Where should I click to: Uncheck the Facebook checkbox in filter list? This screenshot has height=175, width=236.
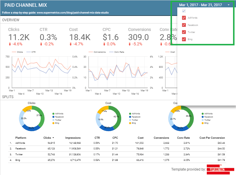[184, 25]
